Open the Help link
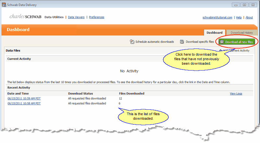The image size is (260, 143). coord(239,17)
